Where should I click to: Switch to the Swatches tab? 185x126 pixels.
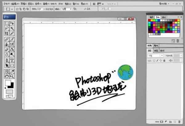tap(157, 17)
